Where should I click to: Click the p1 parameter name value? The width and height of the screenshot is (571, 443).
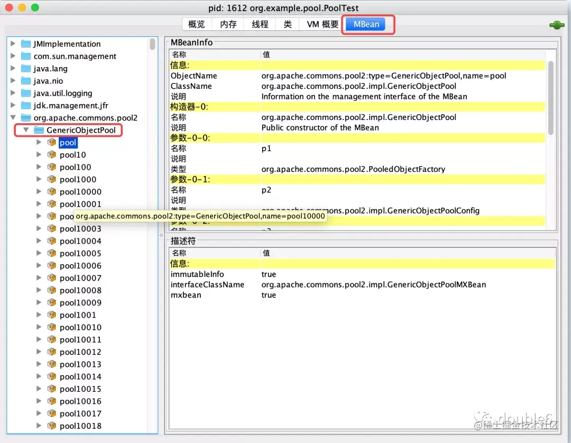[266, 149]
